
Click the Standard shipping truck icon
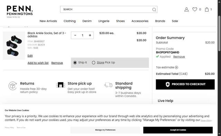pos(108,85)
